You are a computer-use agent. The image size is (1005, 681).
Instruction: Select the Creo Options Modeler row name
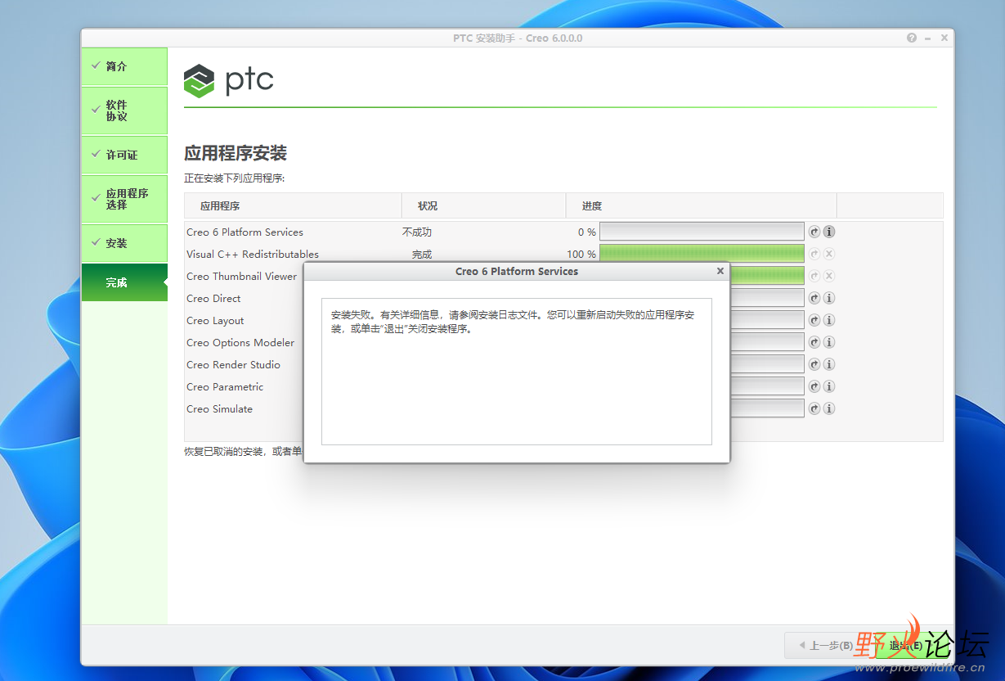click(240, 343)
